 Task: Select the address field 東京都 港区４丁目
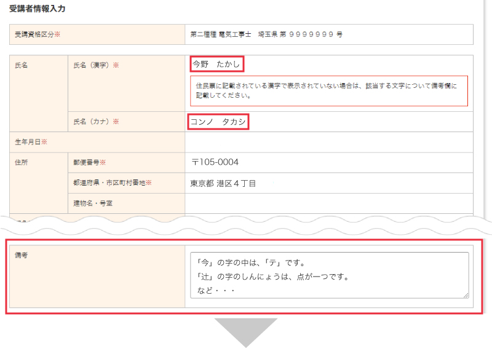coord(223,183)
